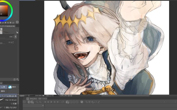Click the timeline settings film icon
The width and height of the screenshot is (177, 110).
point(32,102)
